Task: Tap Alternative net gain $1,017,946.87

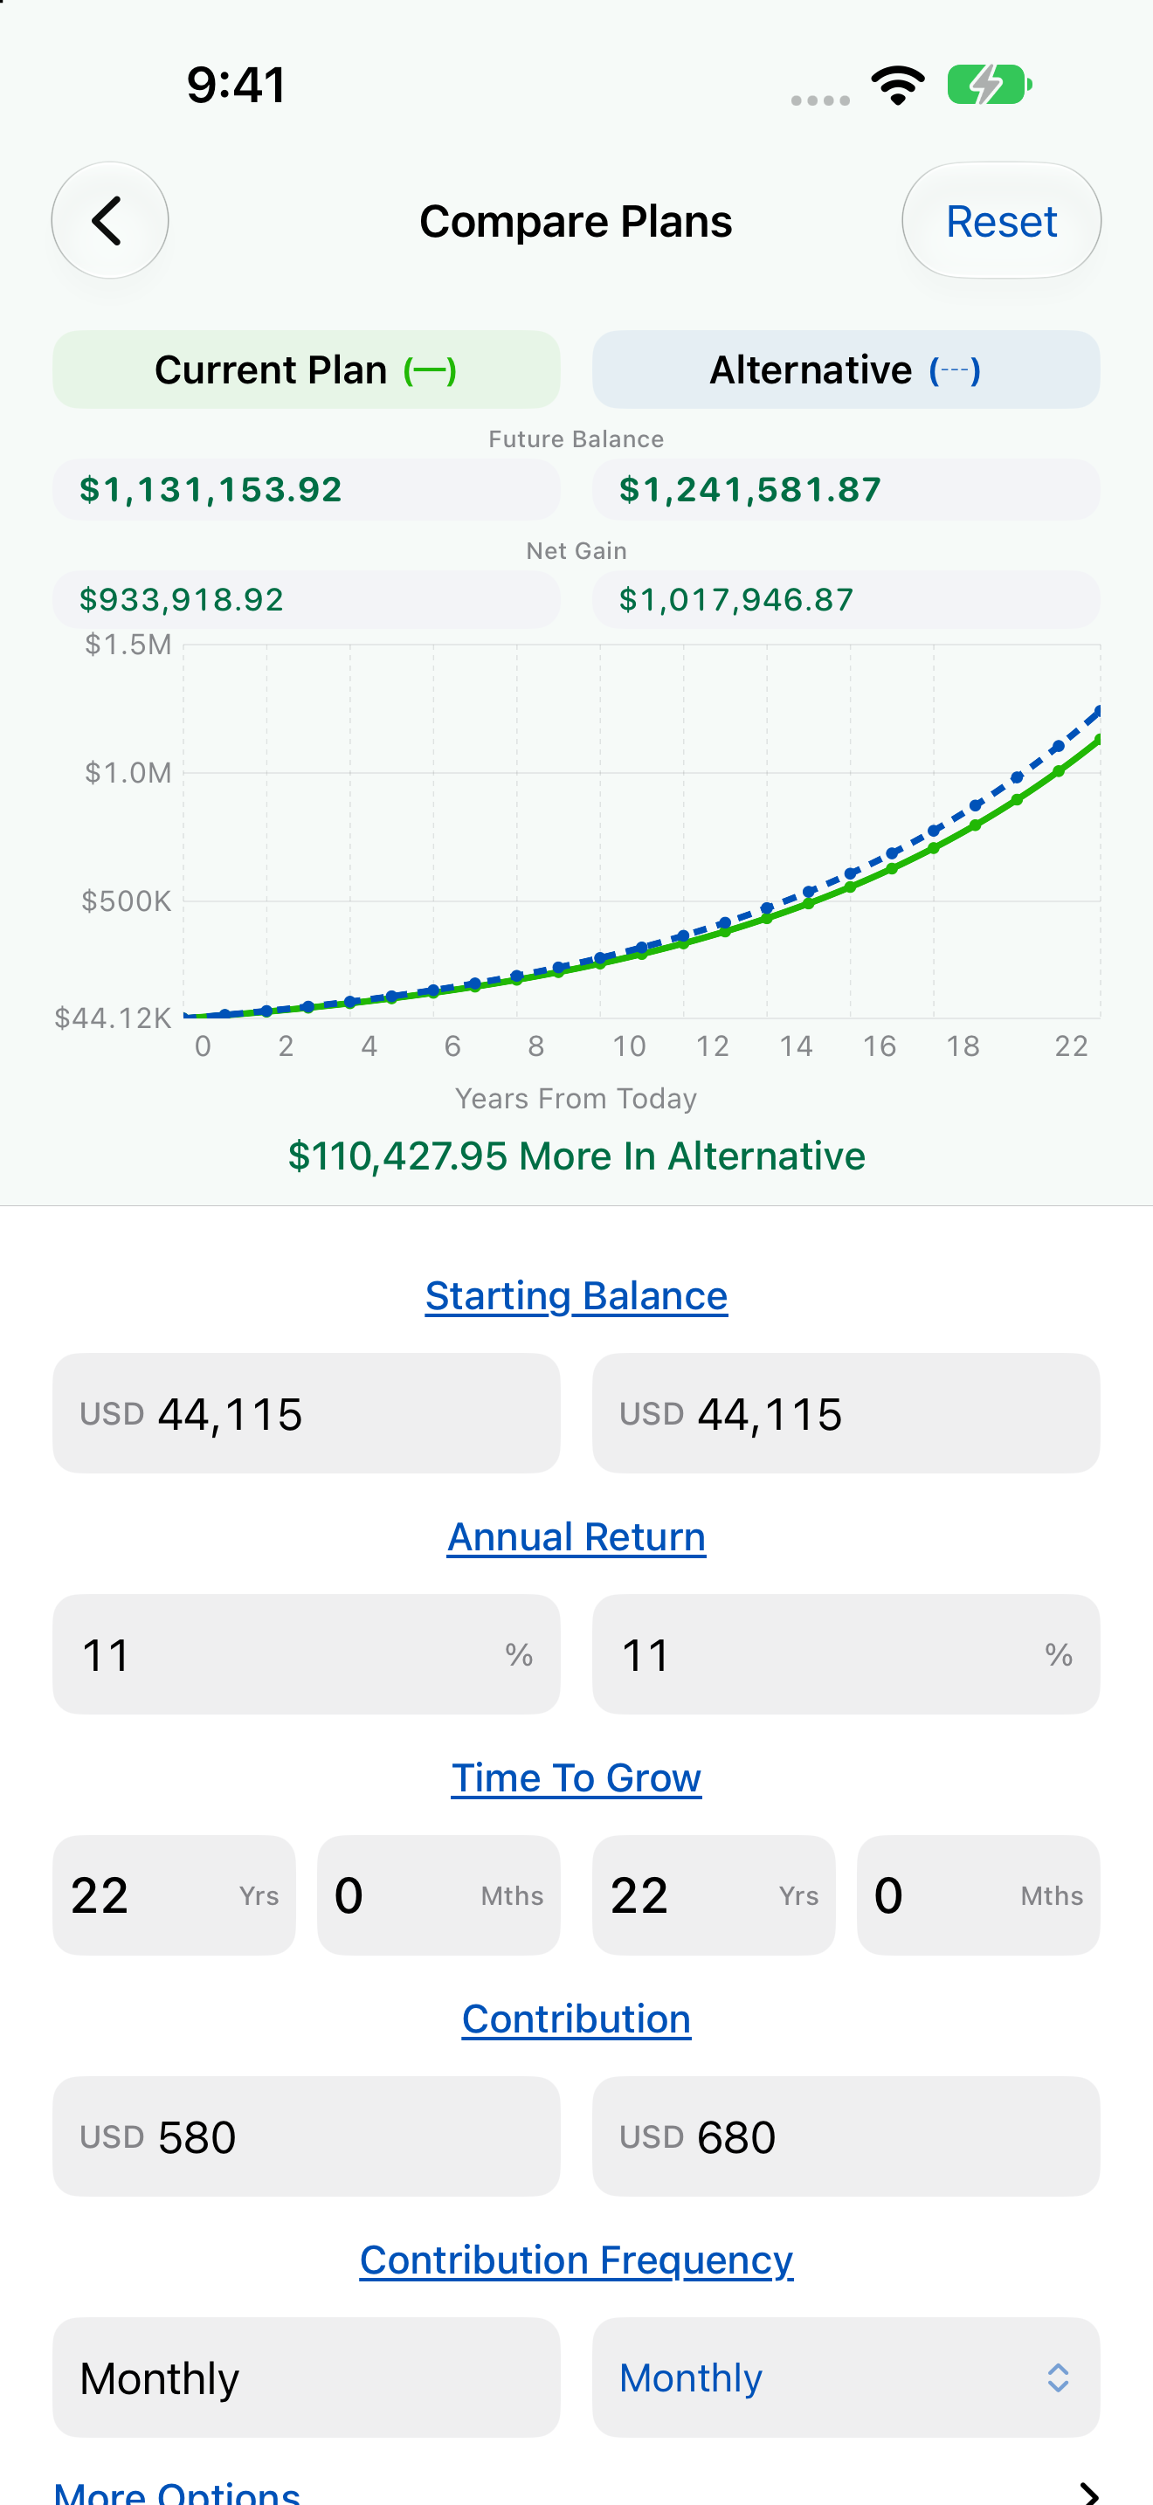Action: click(846, 599)
